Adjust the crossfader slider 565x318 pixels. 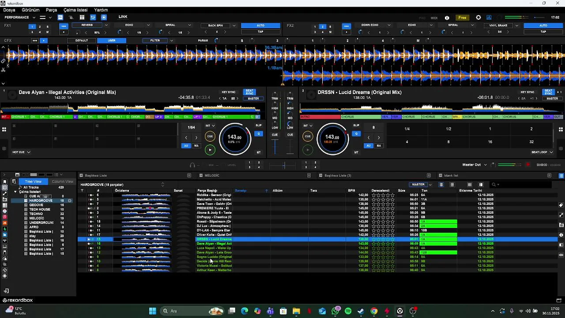click(x=283, y=165)
